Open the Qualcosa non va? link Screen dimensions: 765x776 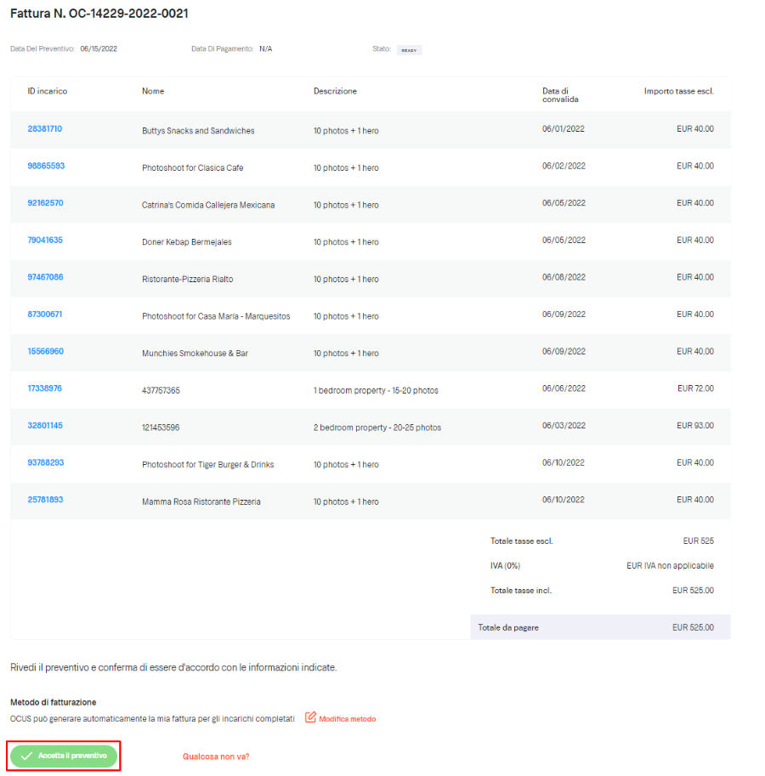tap(216, 756)
